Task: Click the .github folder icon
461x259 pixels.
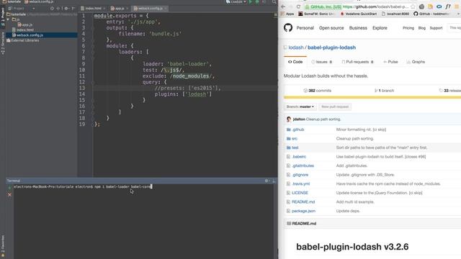Action: tap(288, 129)
